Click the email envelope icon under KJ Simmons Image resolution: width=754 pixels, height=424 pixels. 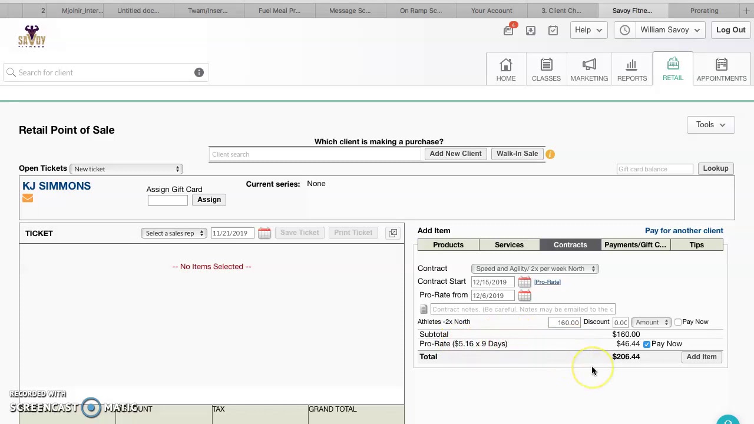(x=28, y=199)
